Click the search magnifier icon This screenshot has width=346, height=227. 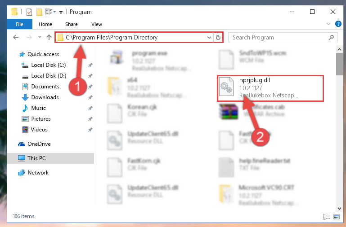pyautogui.click(x=331, y=37)
